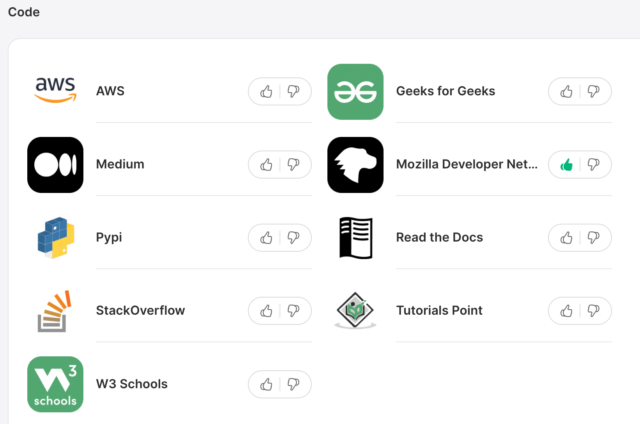The height and width of the screenshot is (424, 640).
Task: Like the Geeks for Geeks source
Action: point(566,91)
